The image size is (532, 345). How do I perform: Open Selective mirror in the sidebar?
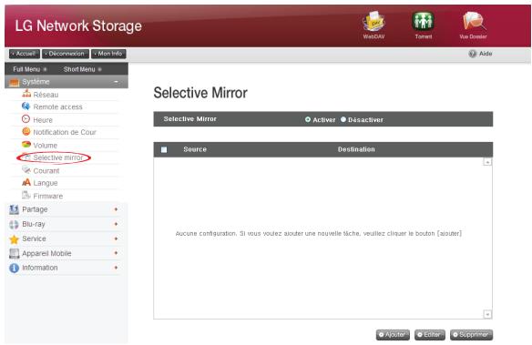click(x=57, y=157)
